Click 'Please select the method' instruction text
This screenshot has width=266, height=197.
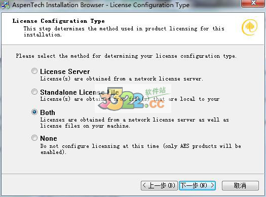coord(126,56)
